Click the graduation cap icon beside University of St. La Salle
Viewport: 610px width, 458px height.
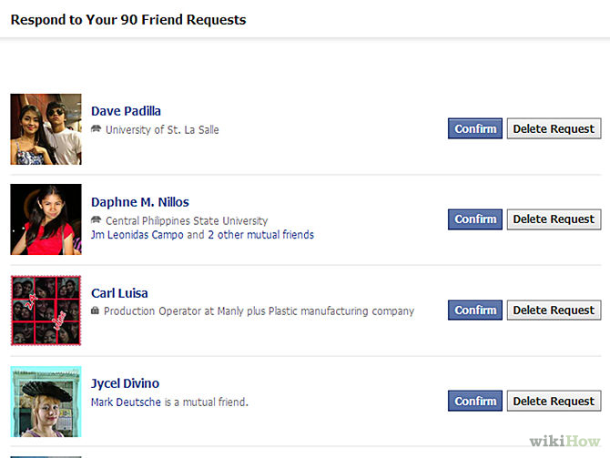coord(96,129)
